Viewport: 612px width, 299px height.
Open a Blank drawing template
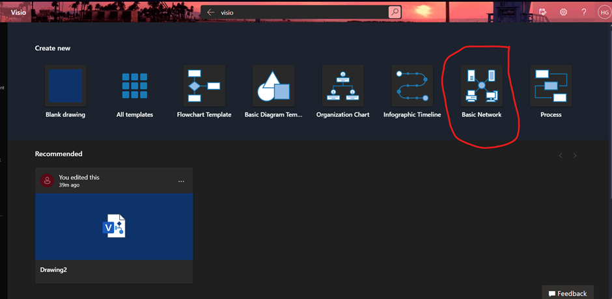(x=65, y=86)
